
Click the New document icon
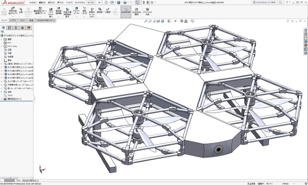106,3
